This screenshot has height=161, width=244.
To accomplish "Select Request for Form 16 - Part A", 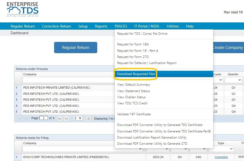I will point(138,51).
